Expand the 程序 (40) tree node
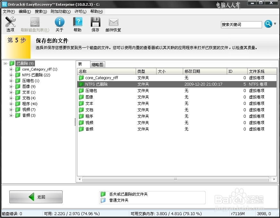Viewport: 280px width, 218px height. pyautogui.click(x=11, y=104)
